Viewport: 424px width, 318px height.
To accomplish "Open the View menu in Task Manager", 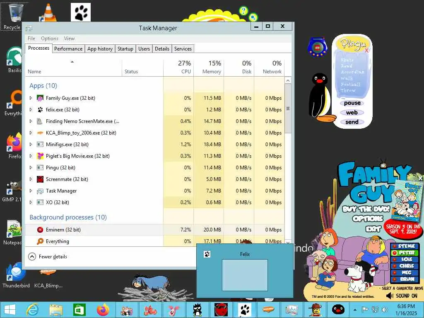I will pyautogui.click(x=69, y=39).
